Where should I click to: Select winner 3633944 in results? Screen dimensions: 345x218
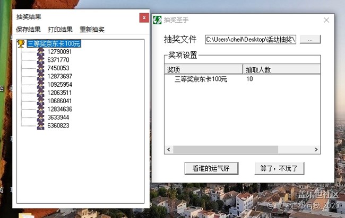pos(58,117)
